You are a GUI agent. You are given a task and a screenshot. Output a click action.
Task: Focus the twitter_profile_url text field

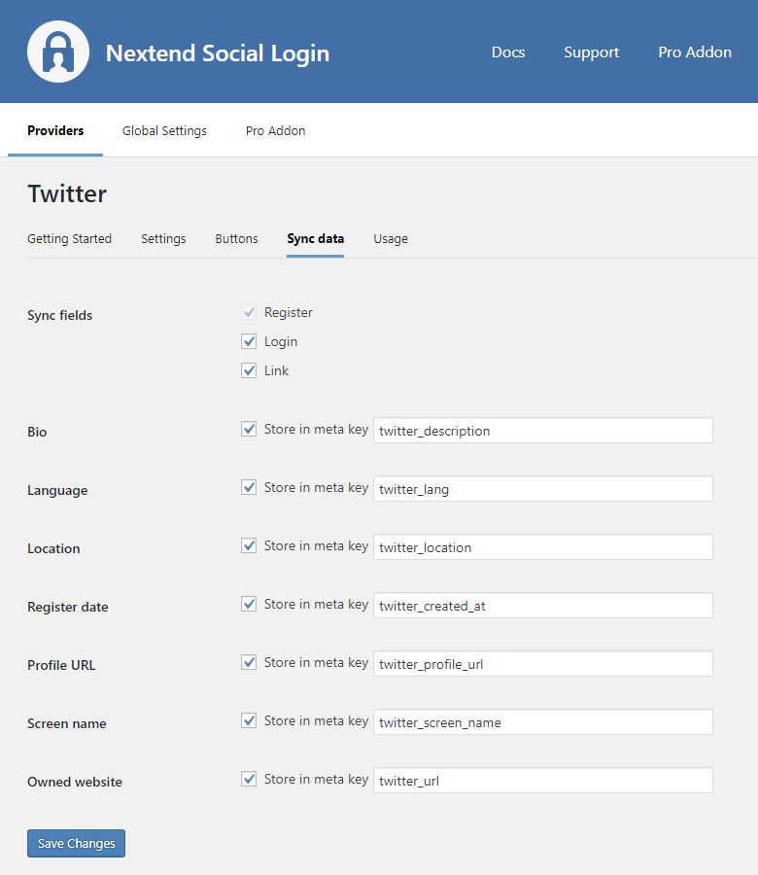pos(542,664)
